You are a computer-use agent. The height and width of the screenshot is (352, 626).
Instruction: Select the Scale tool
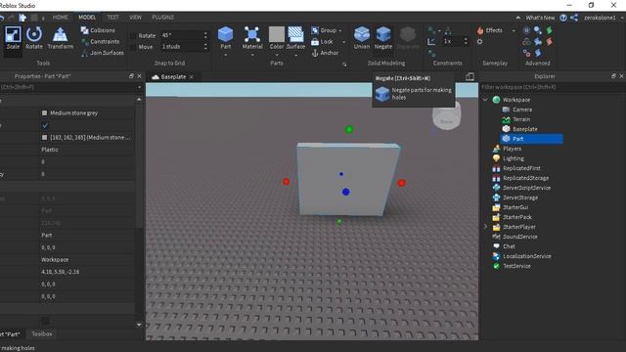(13, 38)
